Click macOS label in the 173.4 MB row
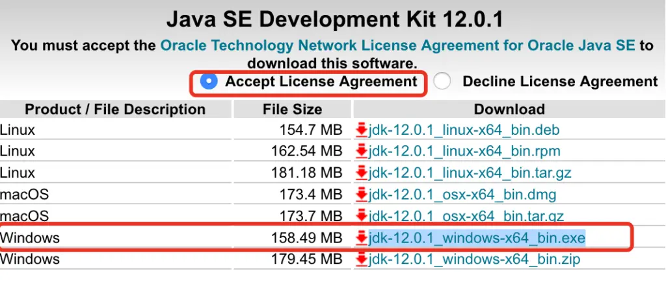The height and width of the screenshot is (282, 666). coord(24,195)
